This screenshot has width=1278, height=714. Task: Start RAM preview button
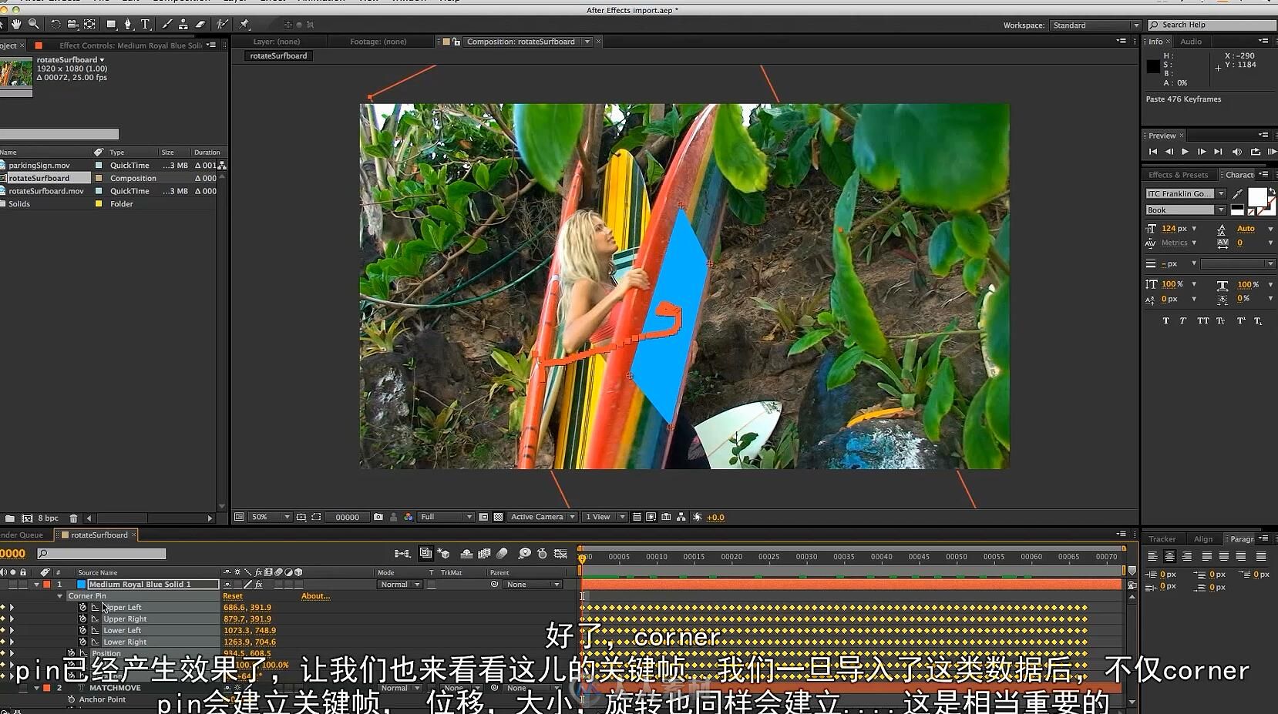[1272, 152]
